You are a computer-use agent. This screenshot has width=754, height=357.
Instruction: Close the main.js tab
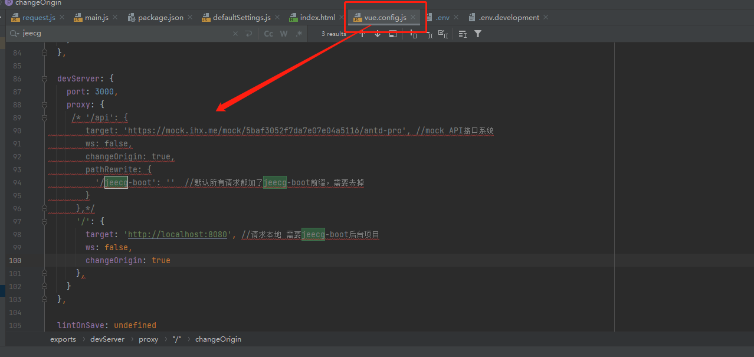115,18
